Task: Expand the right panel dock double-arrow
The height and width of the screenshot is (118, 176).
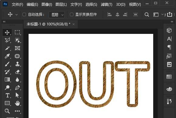Action: [x=172, y=21]
